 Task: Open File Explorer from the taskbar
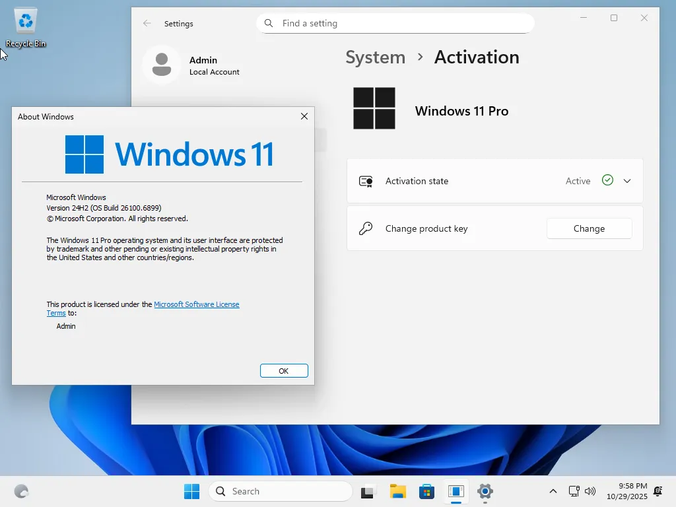(397, 491)
